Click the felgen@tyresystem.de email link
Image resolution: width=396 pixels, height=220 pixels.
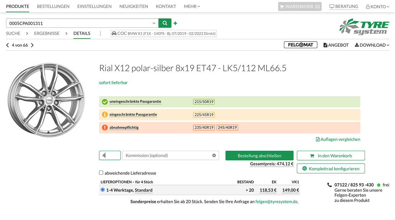point(276,202)
